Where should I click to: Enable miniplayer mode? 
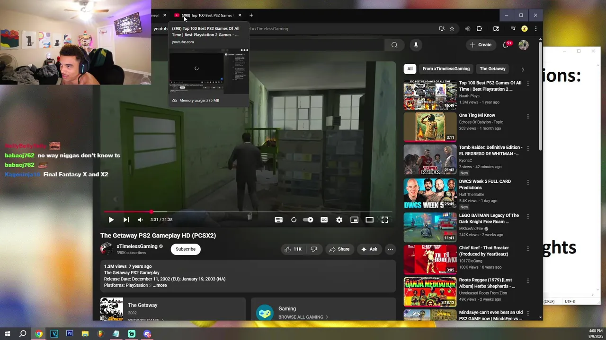click(354, 220)
